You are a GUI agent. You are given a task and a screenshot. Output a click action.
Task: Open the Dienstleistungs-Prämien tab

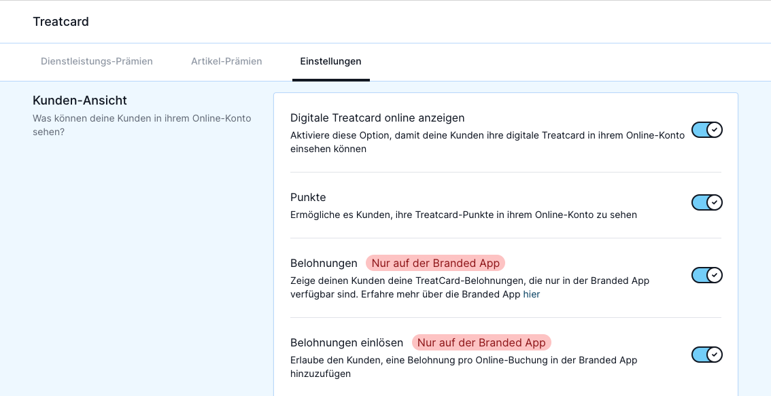click(x=97, y=61)
